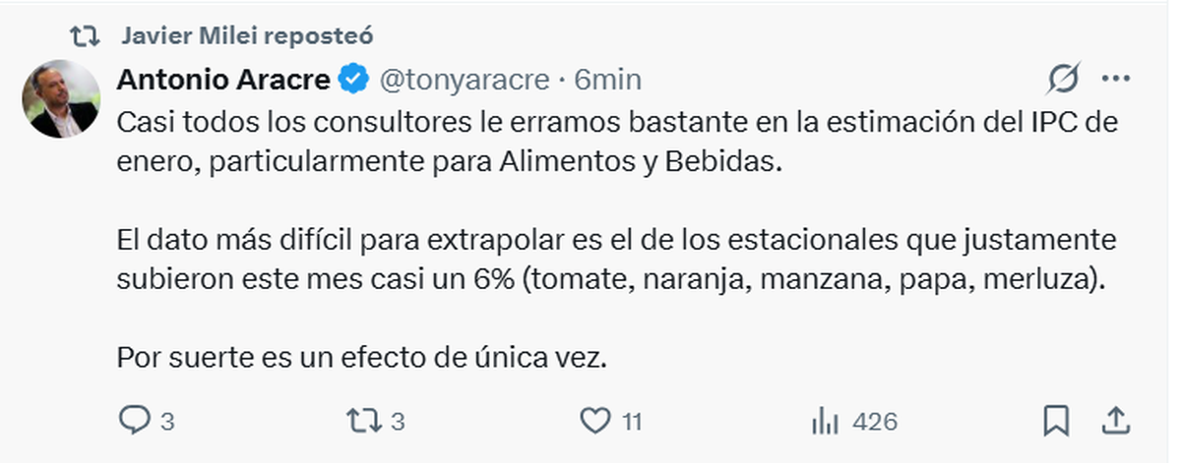Open the three-dot more options menu
The height and width of the screenshot is (463, 1181).
coord(1116,79)
